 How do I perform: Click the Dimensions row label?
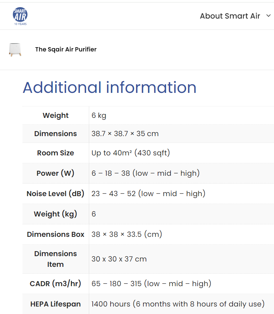pyautogui.click(x=55, y=134)
